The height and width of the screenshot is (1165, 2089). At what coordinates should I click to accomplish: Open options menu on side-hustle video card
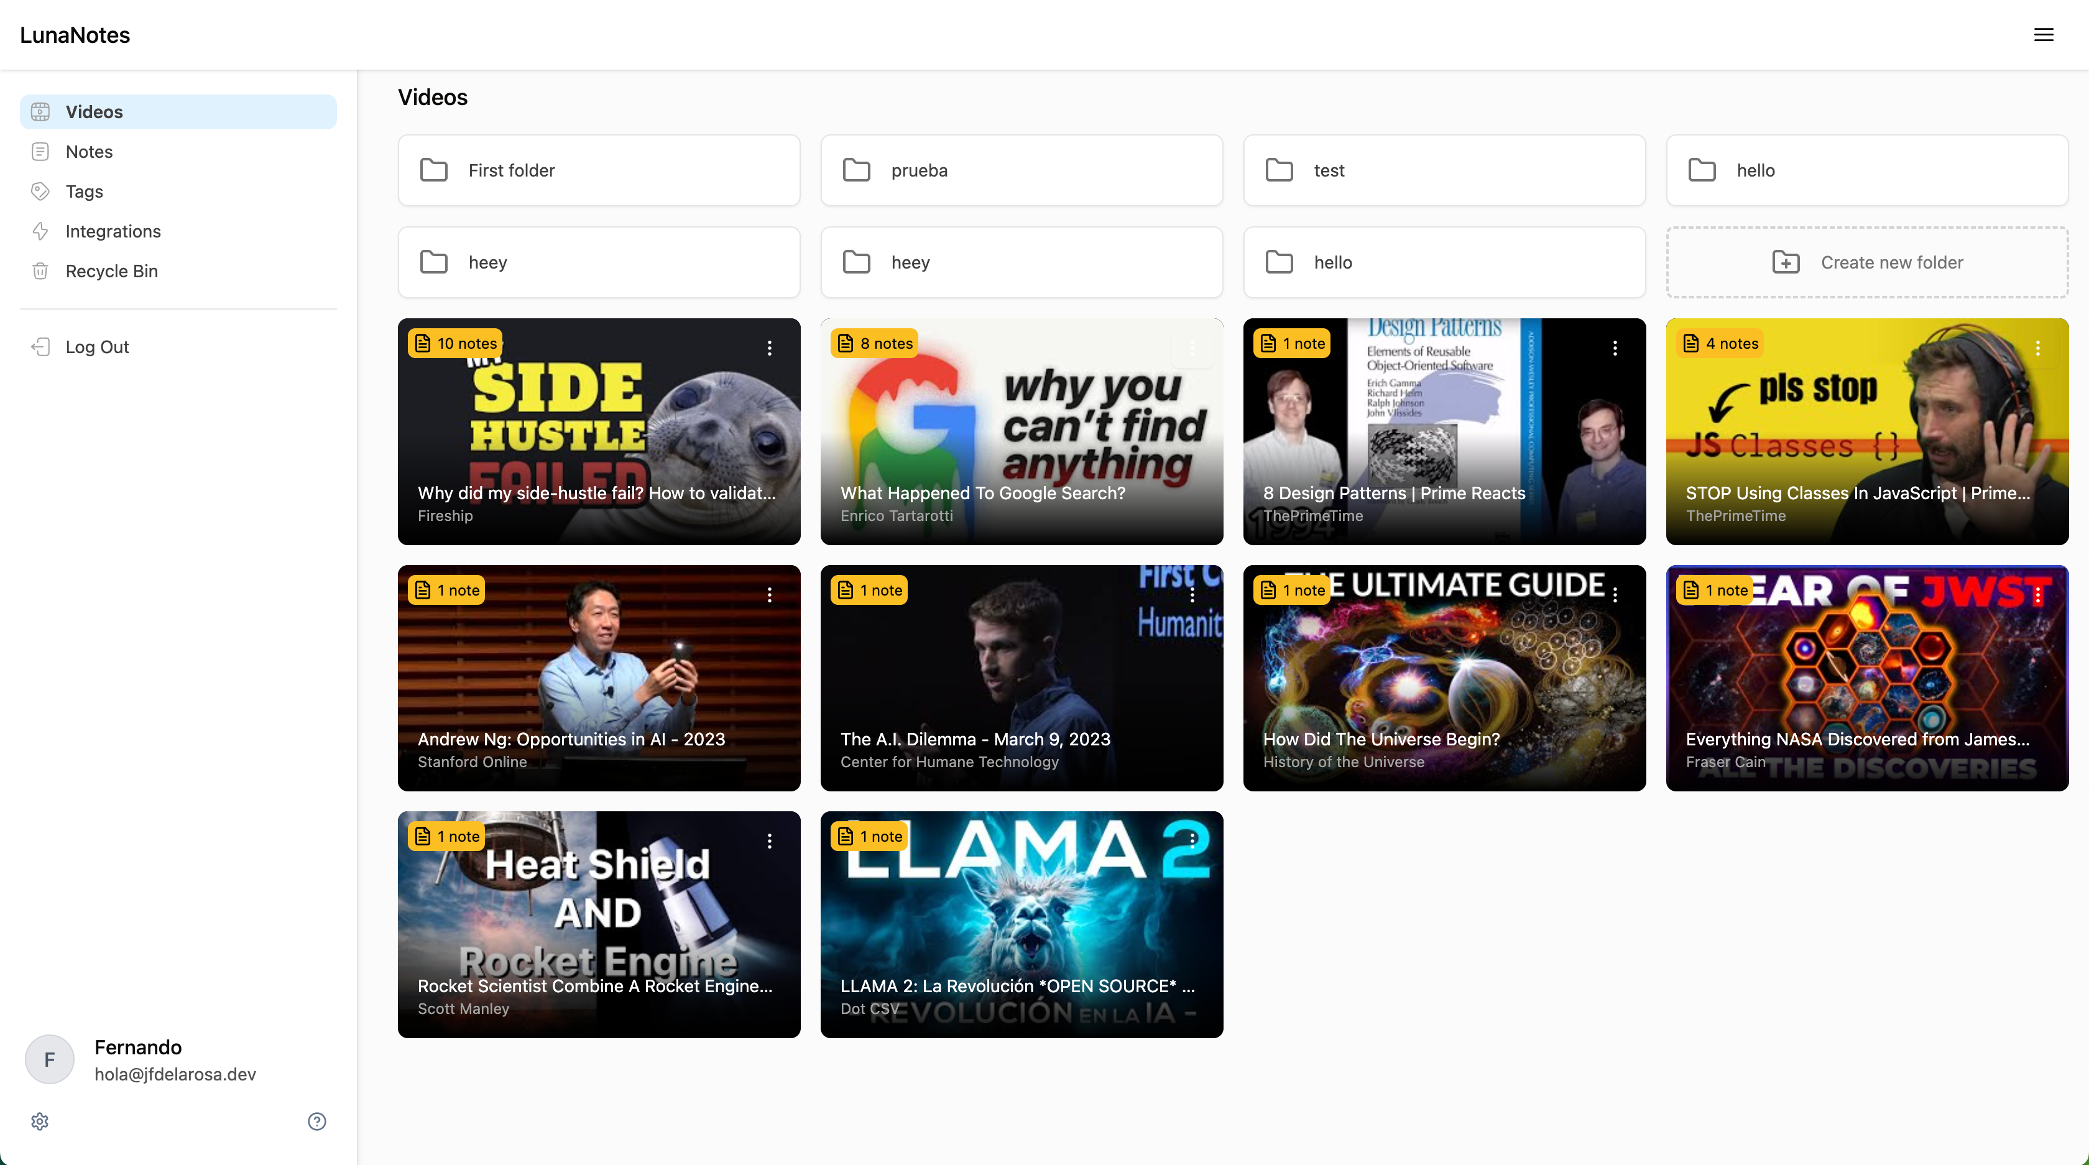pyautogui.click(x=770, y=349)
